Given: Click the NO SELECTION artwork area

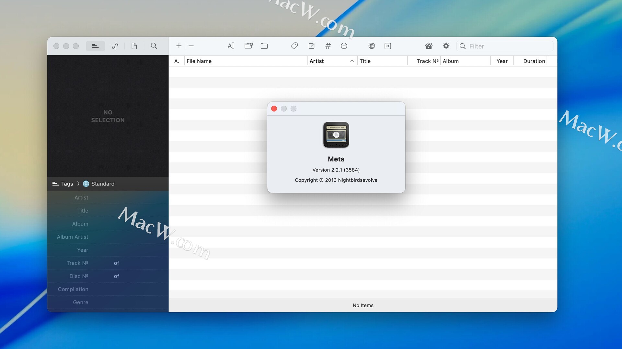Looking at the screenshot, I should click(x=108, y=116).
